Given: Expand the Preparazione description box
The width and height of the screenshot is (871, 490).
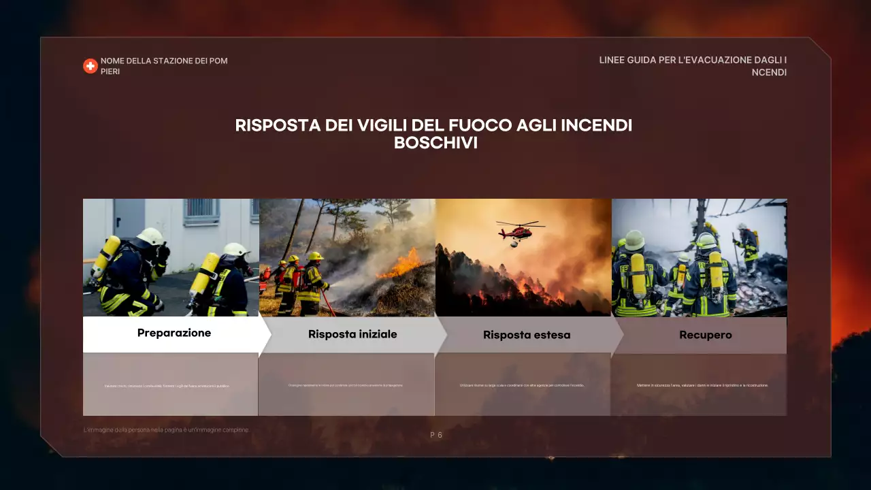Looking at the screenshot, I should click(x=170, y=385).
